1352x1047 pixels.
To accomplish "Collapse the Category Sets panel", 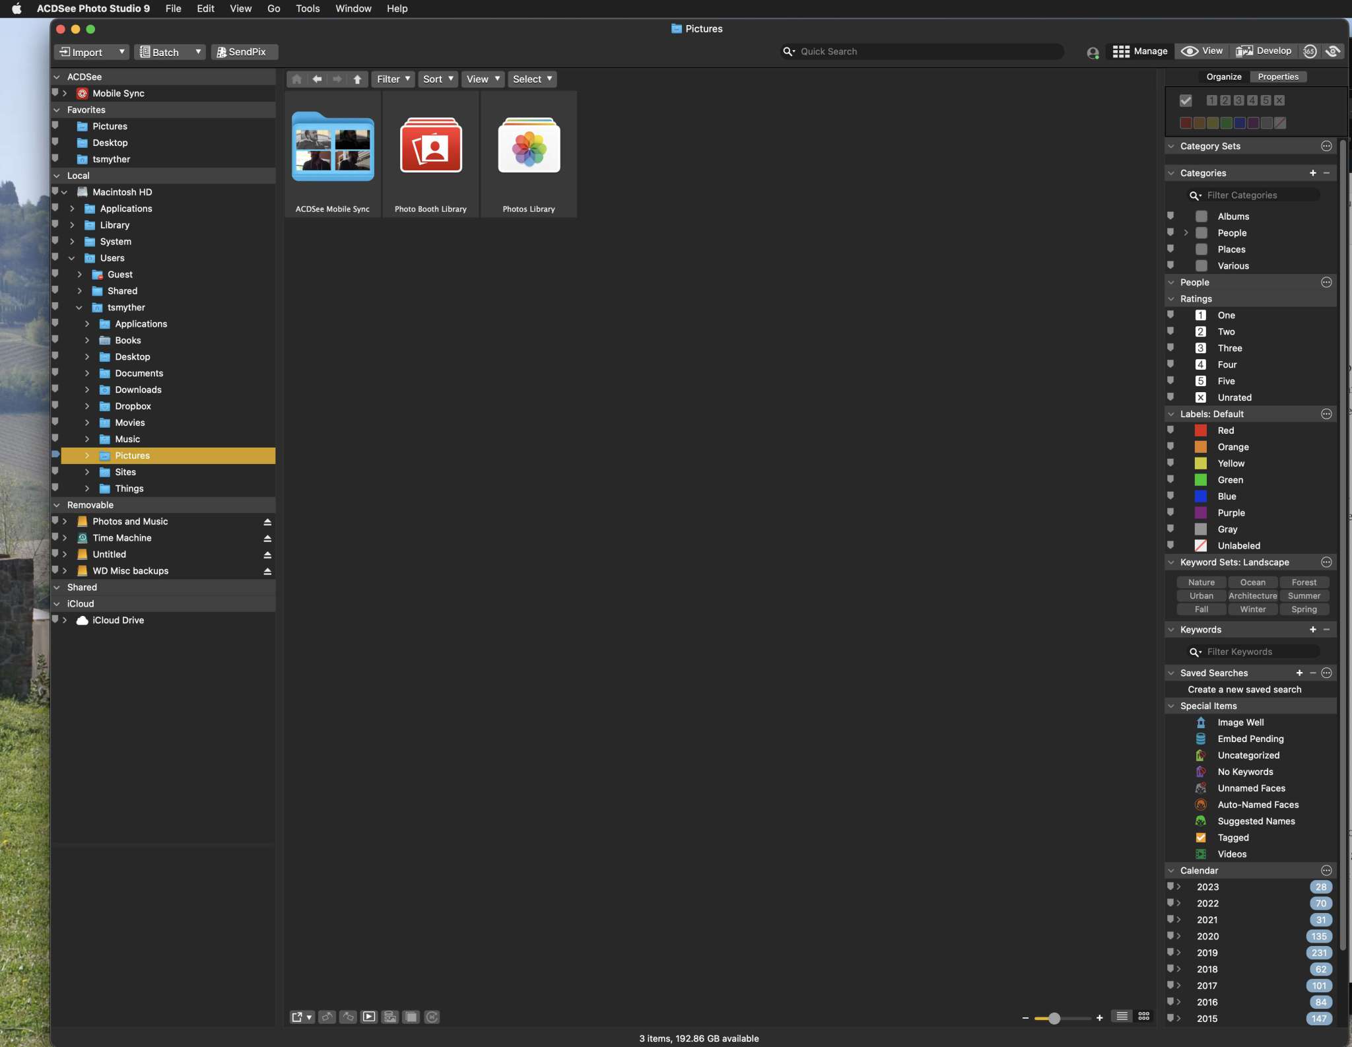I will (x=1171, y=146).
